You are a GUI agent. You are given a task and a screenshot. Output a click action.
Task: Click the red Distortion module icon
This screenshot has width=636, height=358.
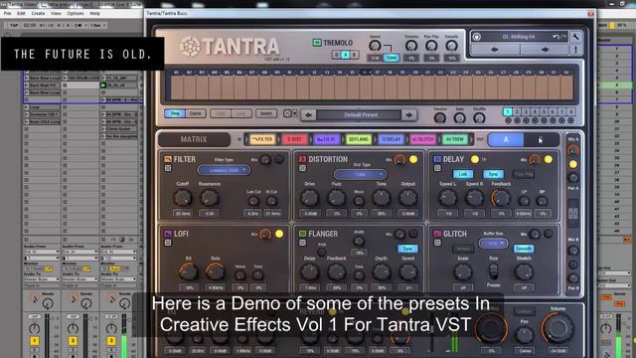click(x=302, y=159)
